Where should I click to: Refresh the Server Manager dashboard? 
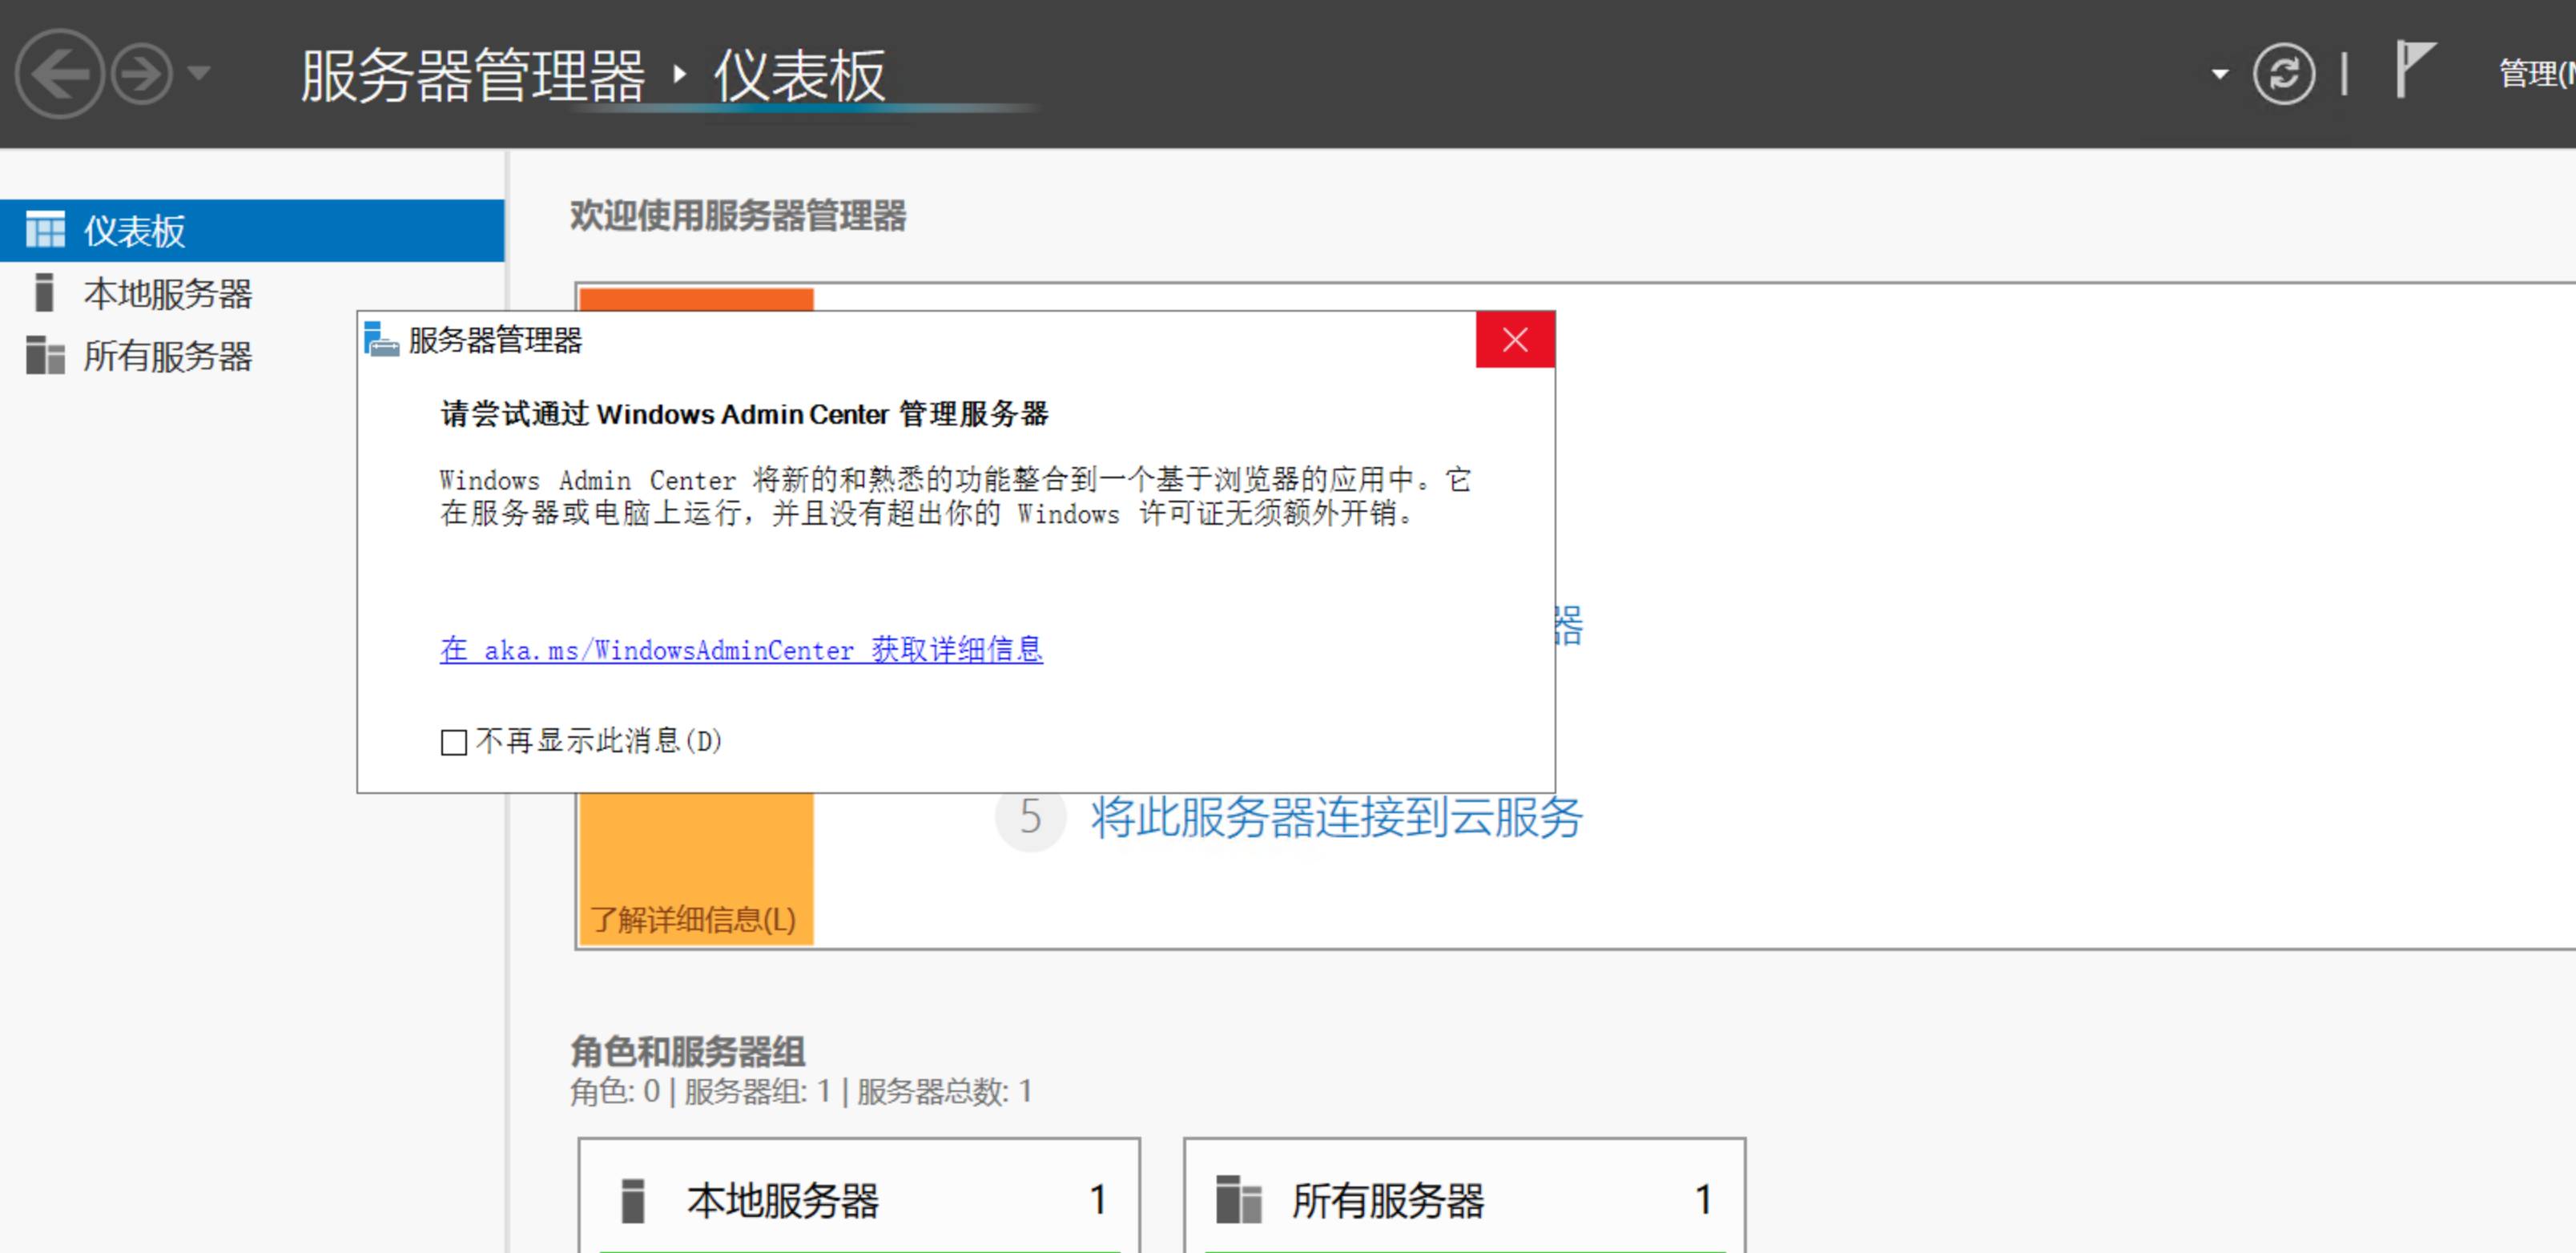coord(2283,74)
